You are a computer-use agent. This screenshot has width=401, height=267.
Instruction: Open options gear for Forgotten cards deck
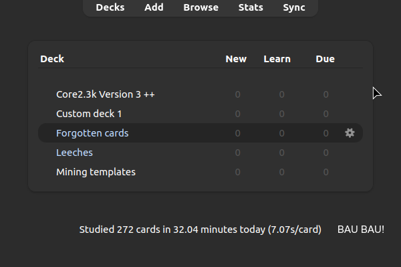350,133
